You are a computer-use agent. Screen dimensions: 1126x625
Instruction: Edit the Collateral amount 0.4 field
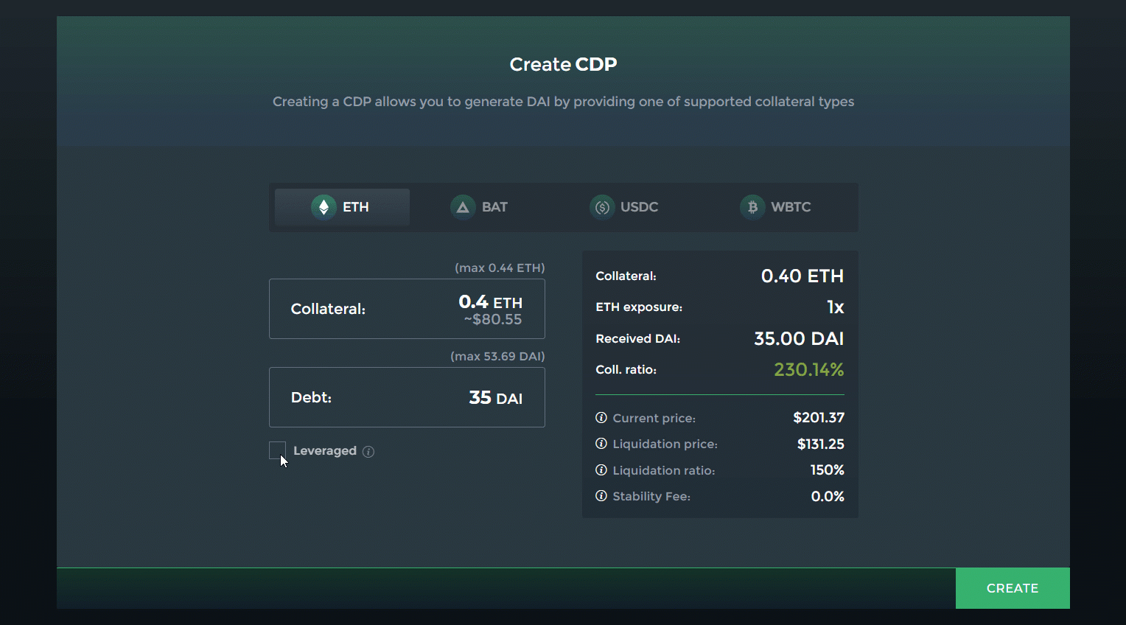pos(407,309)
